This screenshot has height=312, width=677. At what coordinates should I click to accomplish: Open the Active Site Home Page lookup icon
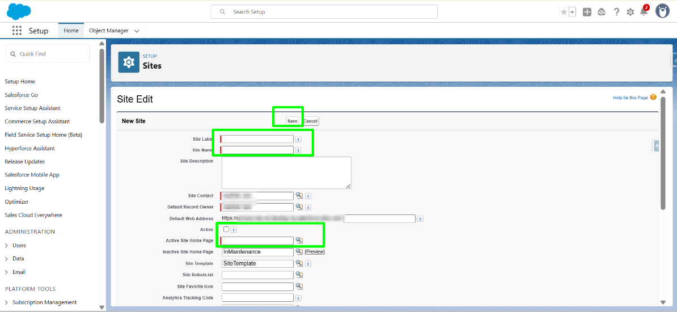pos(299,241)
